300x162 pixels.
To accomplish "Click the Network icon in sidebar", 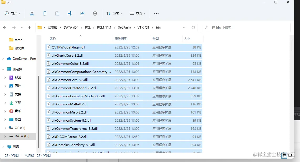I will 9,147.
